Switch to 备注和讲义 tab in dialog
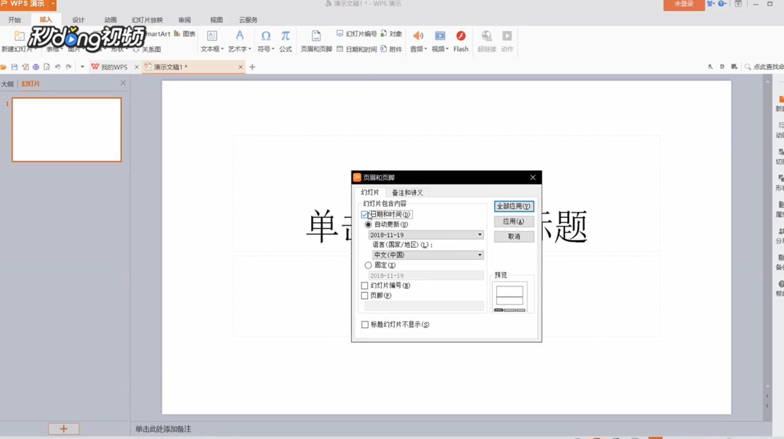 [x=407, y=193]
